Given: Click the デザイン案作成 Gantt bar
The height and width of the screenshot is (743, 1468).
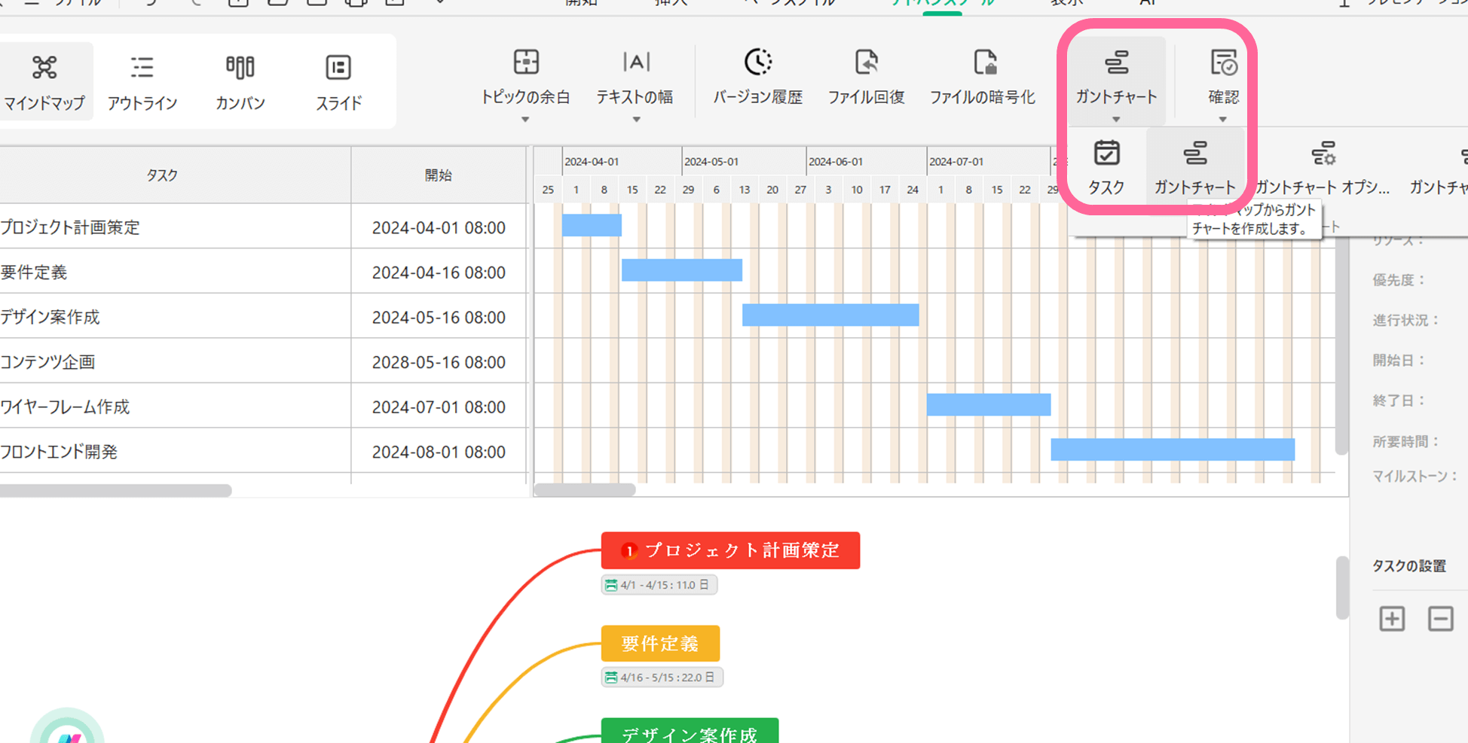Looking at the screenshot, I should point(830,315).
